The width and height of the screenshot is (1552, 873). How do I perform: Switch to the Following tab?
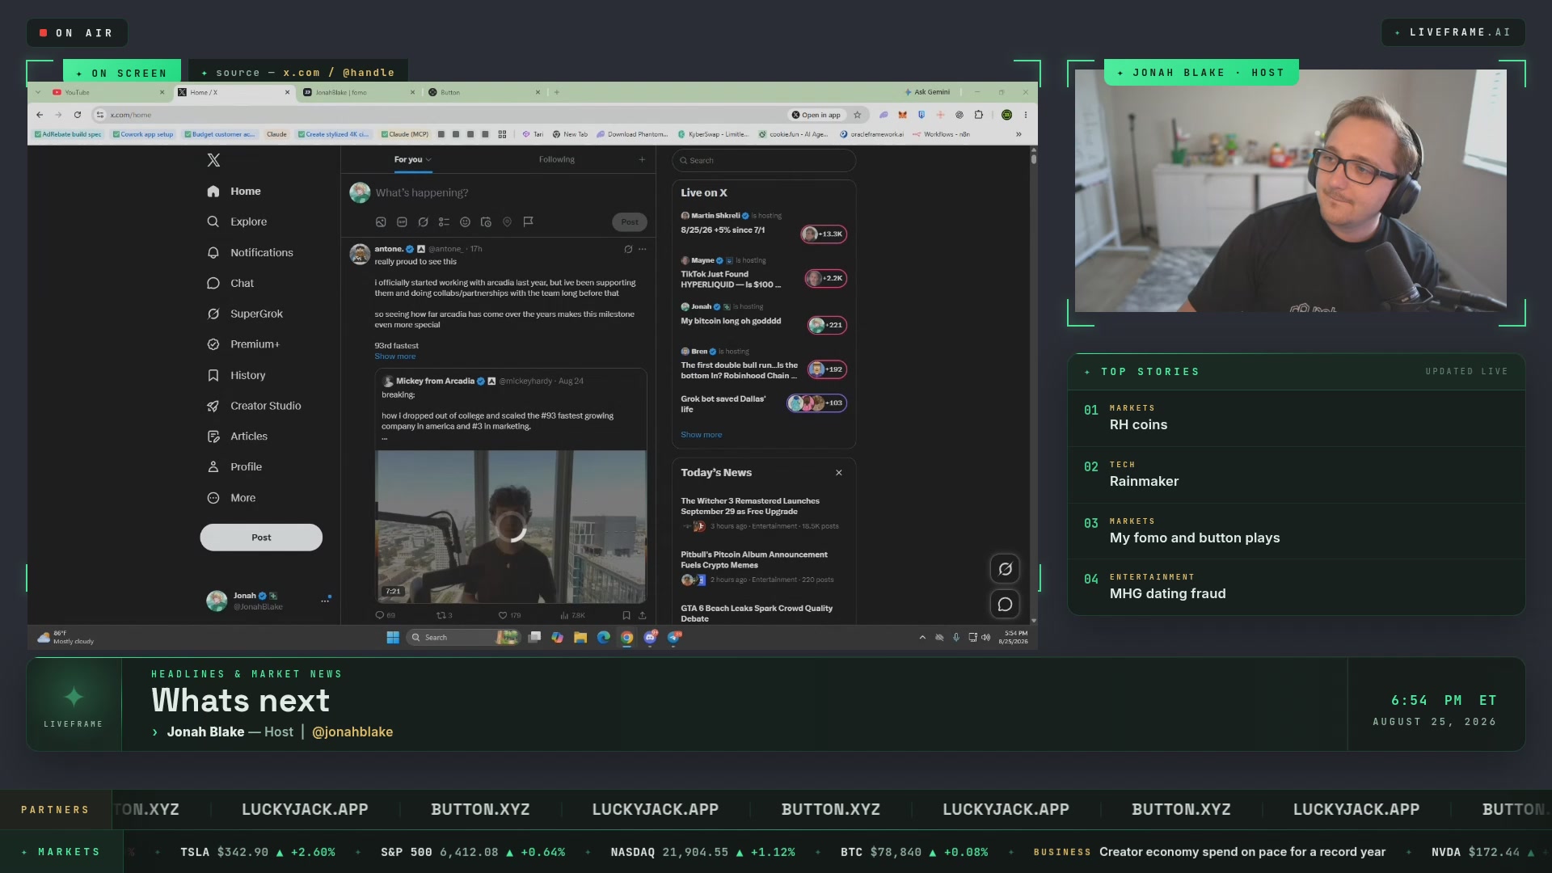(x=557, y=159)
